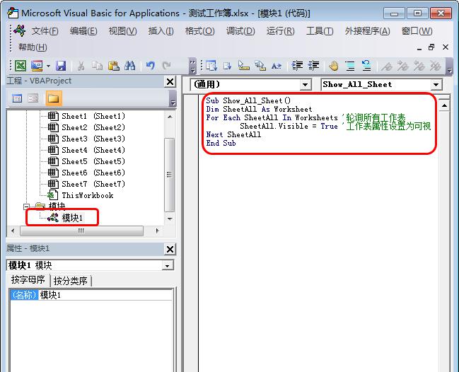
Task: Open the 编辑(E) menu
Action: (x=83, y=30)
